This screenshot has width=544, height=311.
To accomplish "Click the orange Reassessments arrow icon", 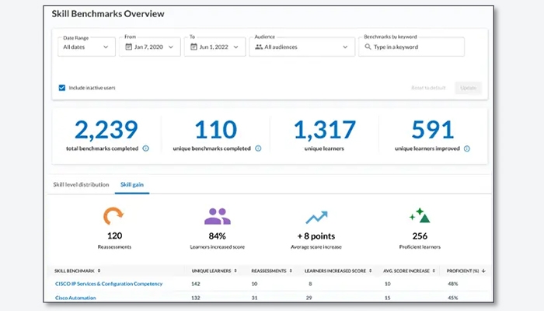I will pos(115,215).
